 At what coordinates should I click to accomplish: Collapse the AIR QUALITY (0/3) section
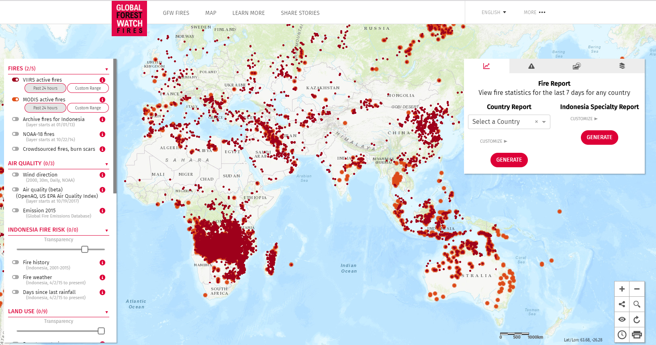[106, 164]
